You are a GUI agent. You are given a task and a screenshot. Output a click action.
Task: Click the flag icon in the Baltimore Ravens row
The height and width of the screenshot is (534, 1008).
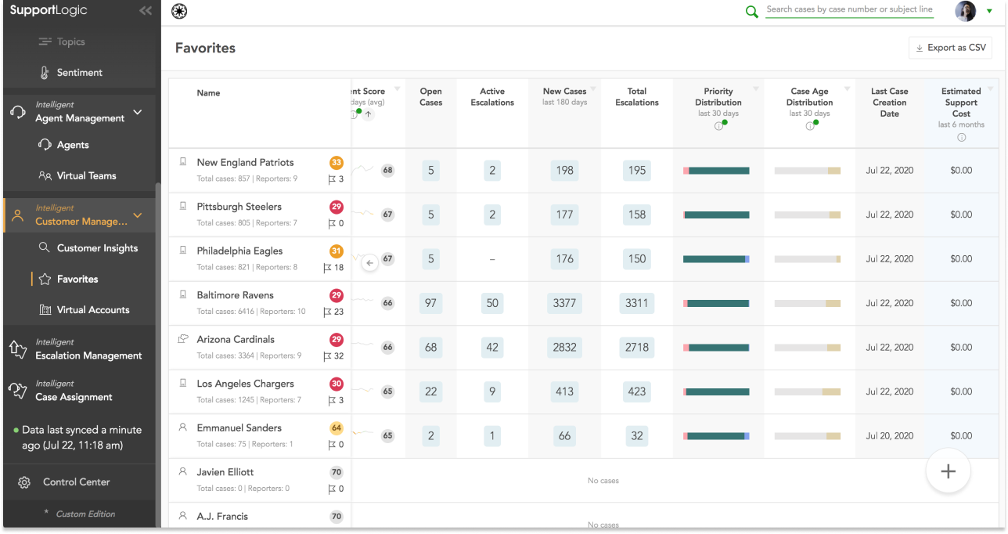(x=328, y=312)
